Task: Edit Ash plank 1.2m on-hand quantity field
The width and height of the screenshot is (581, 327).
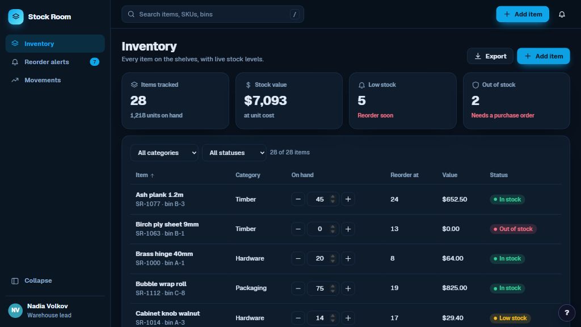Action: [x=322, y=199]
